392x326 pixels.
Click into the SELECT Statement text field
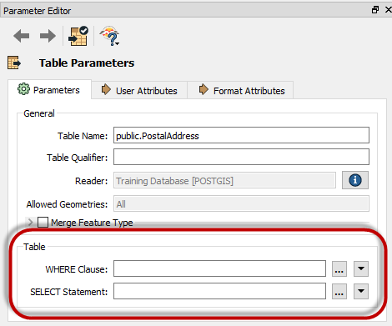click(219, 291)
